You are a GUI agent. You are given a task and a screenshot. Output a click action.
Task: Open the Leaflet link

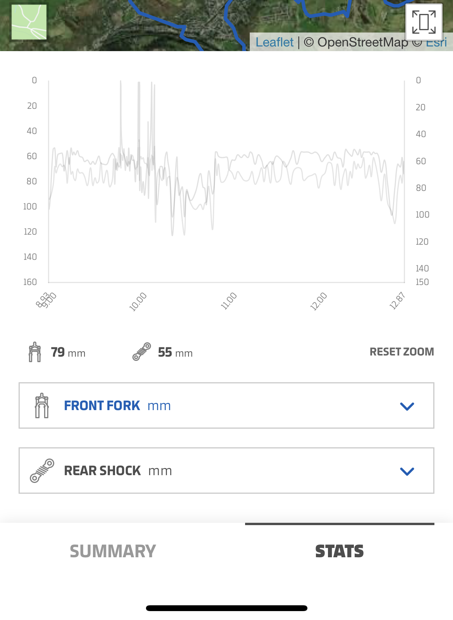[x=275, y=42]
